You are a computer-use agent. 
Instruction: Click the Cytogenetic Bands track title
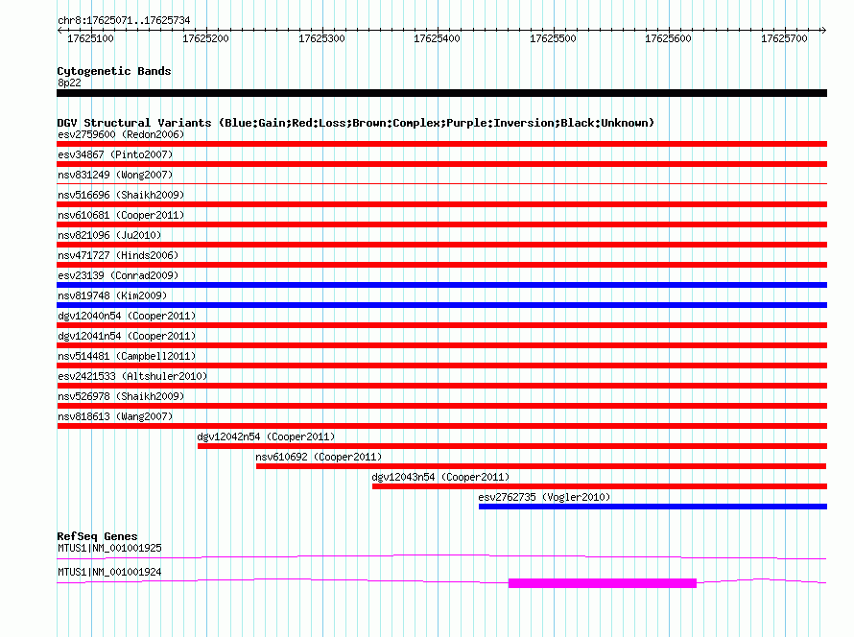[114, 71]
